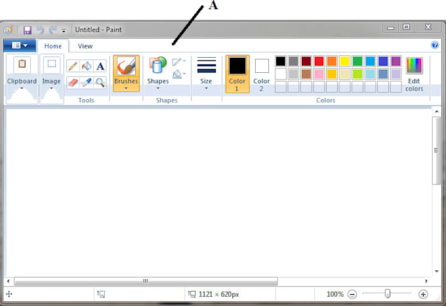The width and height of the screenshot is (446, 306).
Task: Click the scroll left arrow
Action: 9,281
